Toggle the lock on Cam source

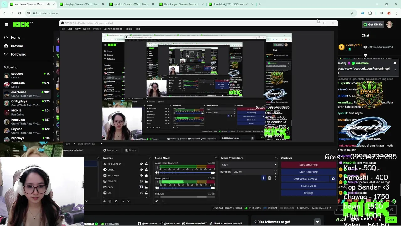(x=146, y=187)
